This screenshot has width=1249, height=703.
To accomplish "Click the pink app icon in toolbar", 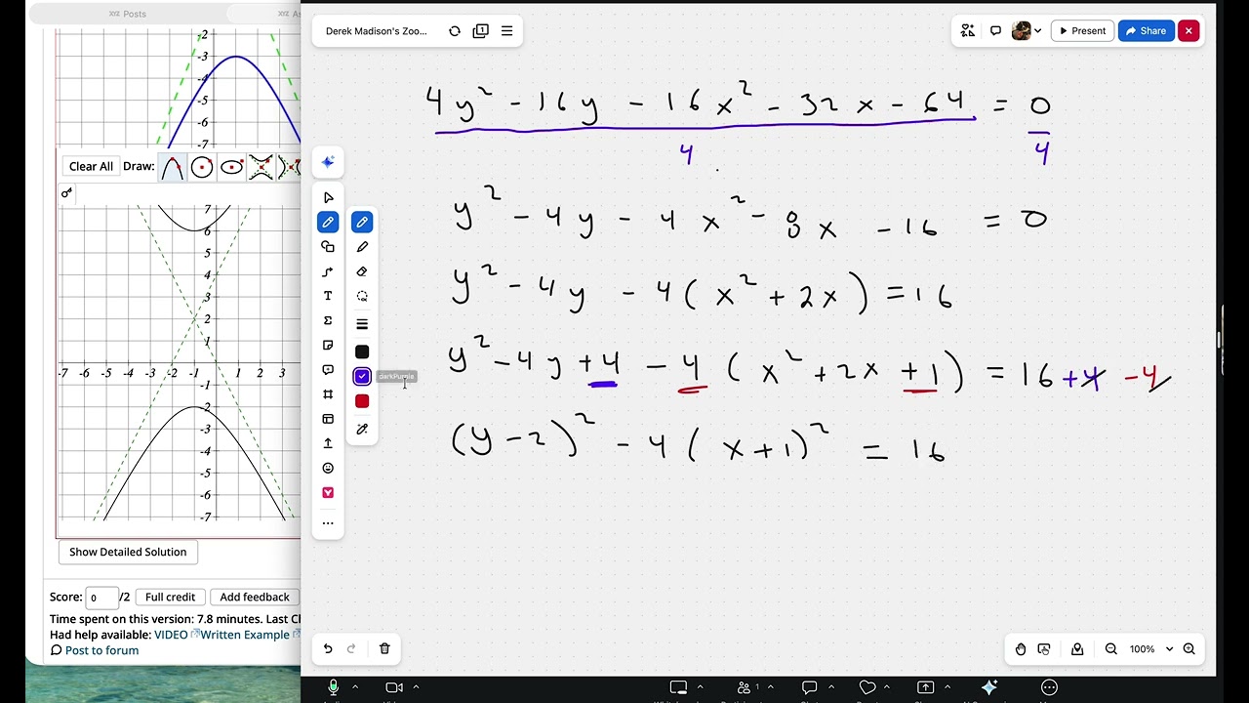I will [328, 492].
